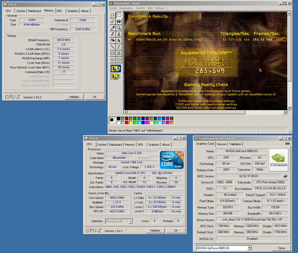Select the Brush tool in Paint

119,34
